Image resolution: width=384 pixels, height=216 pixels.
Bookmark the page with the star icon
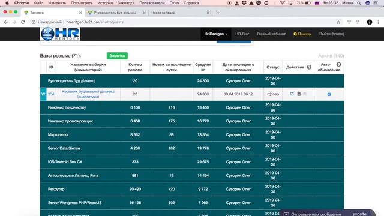338,22
